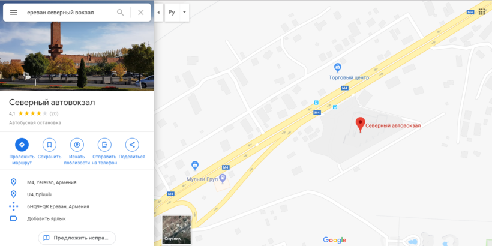The image size is (492, 246).
Task: Click Предложить исправление button
Action: coord(77,238)
